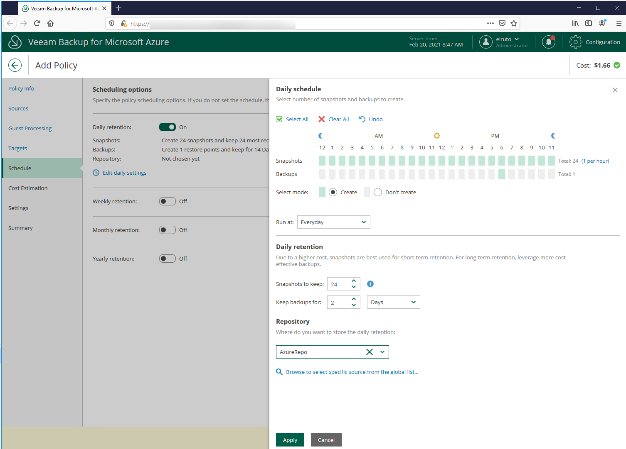The width and height of the screenshot is (626, 449).
Task: Click Undo in the daily schedule
Action: (x=371, y=119)
